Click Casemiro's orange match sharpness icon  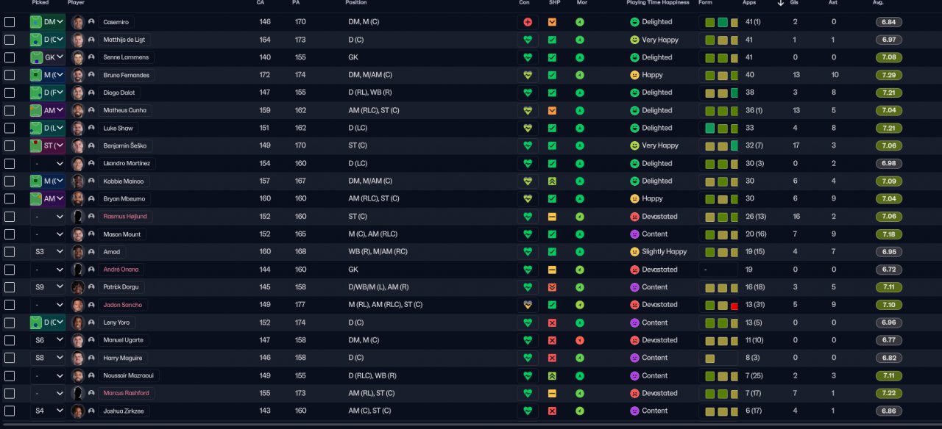[x=552, y=22]
